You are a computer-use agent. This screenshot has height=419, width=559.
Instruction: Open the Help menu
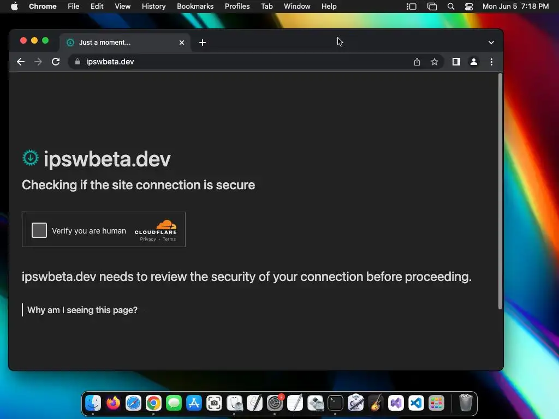click(329, 6)
